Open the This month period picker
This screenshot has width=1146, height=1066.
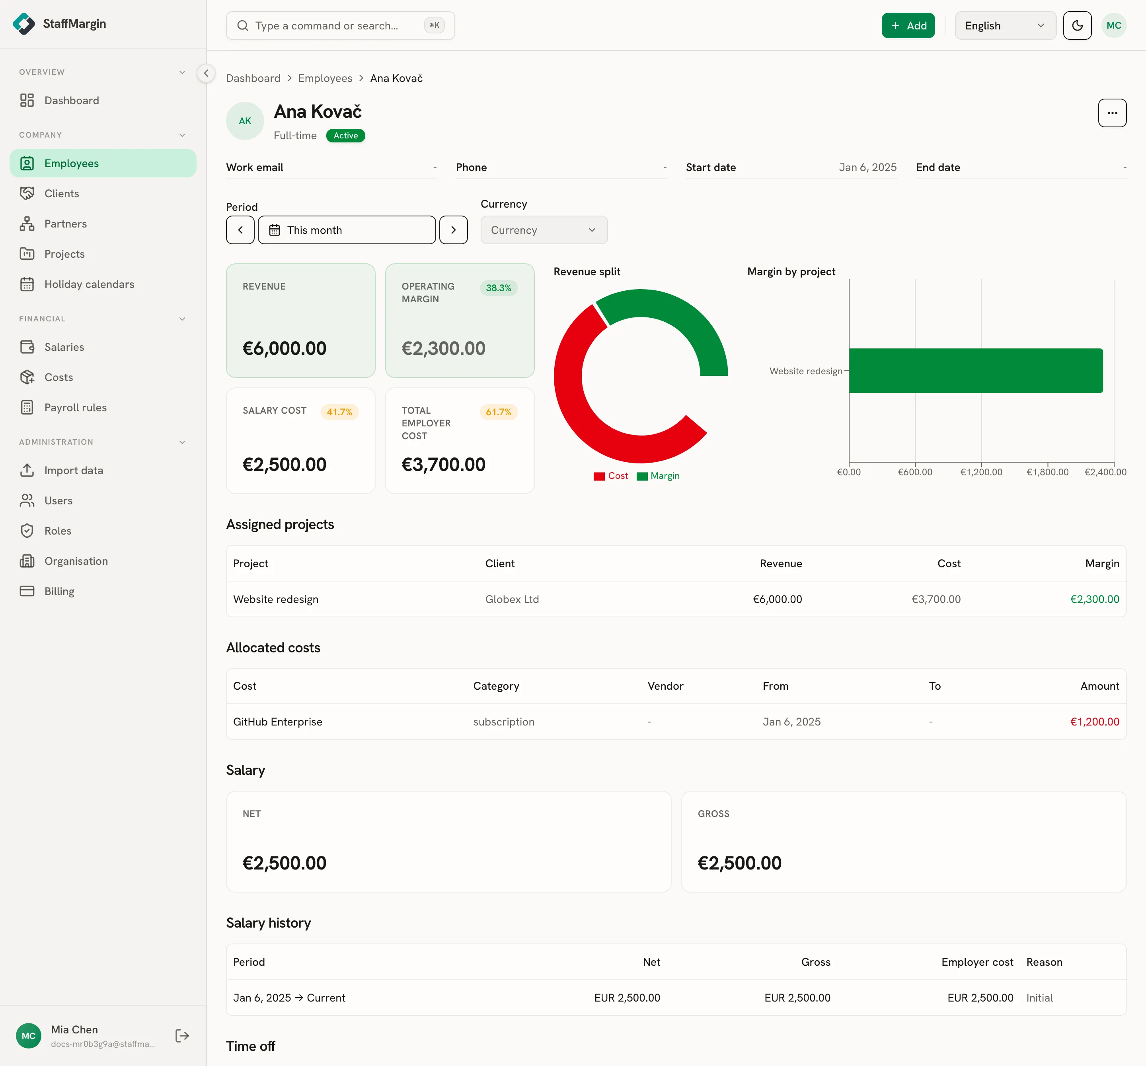coord(347,230)
